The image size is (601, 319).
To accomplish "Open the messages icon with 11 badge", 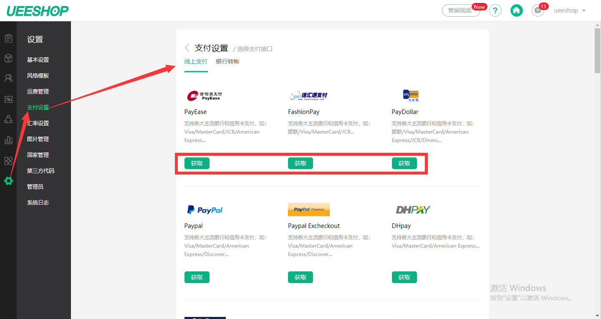I will 538,10.
